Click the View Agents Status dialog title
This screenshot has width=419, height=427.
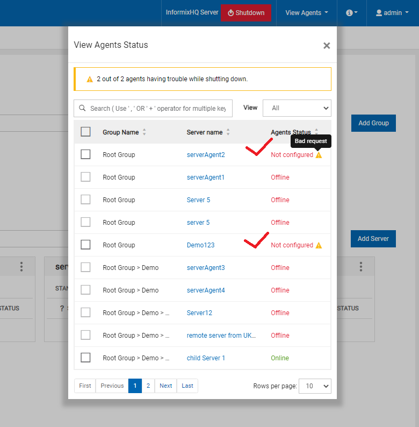pyautogui.click(x=111, y=45)
